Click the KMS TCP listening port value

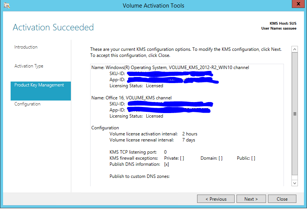coord(165,152)
